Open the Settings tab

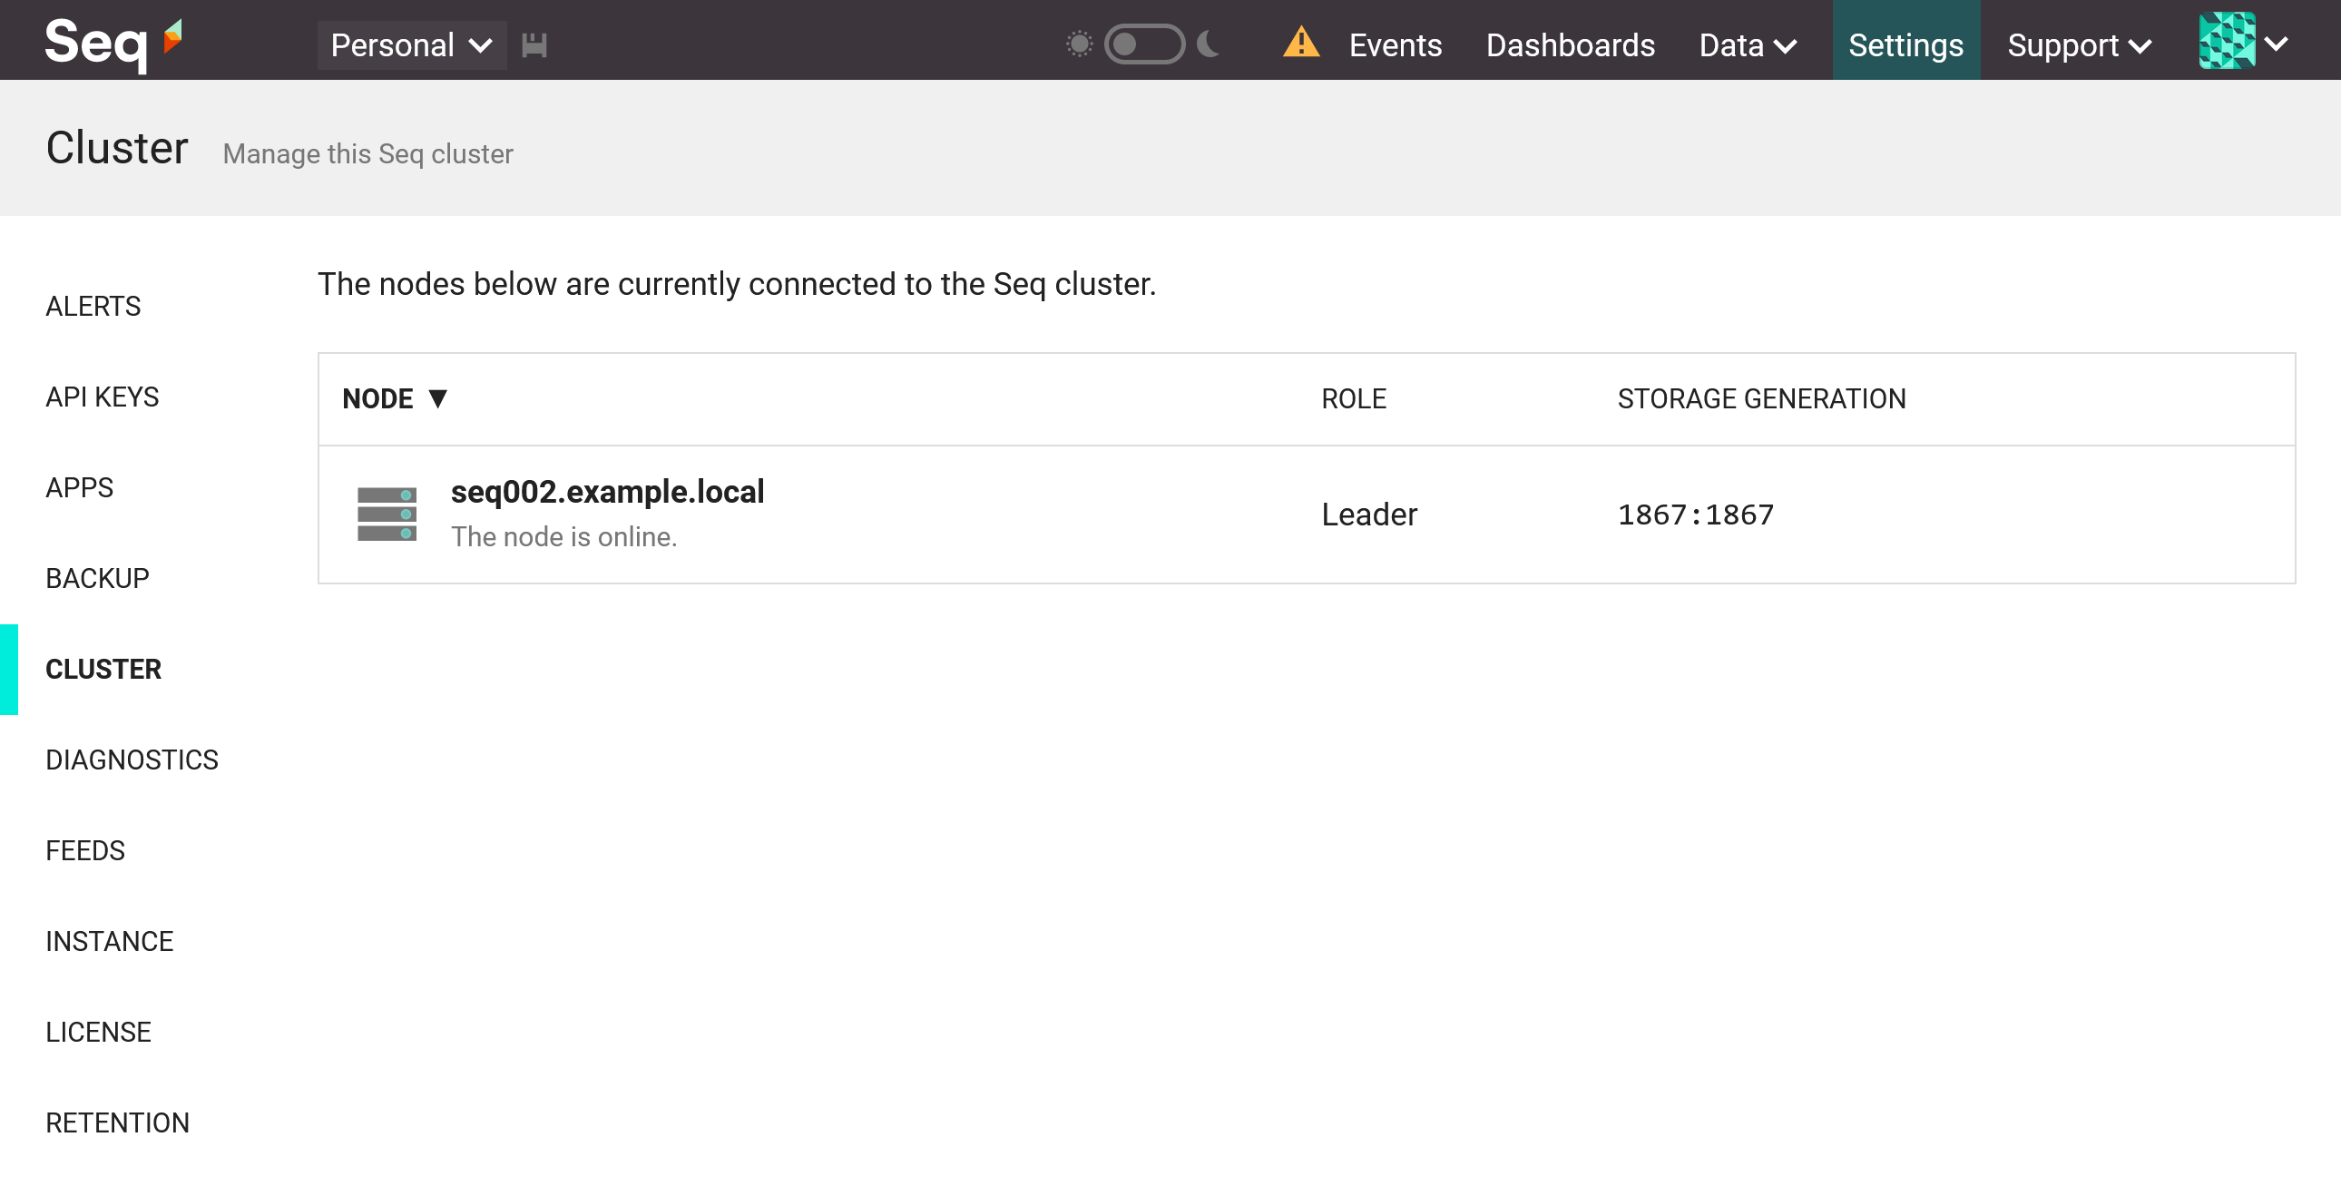click(1905, 44)
